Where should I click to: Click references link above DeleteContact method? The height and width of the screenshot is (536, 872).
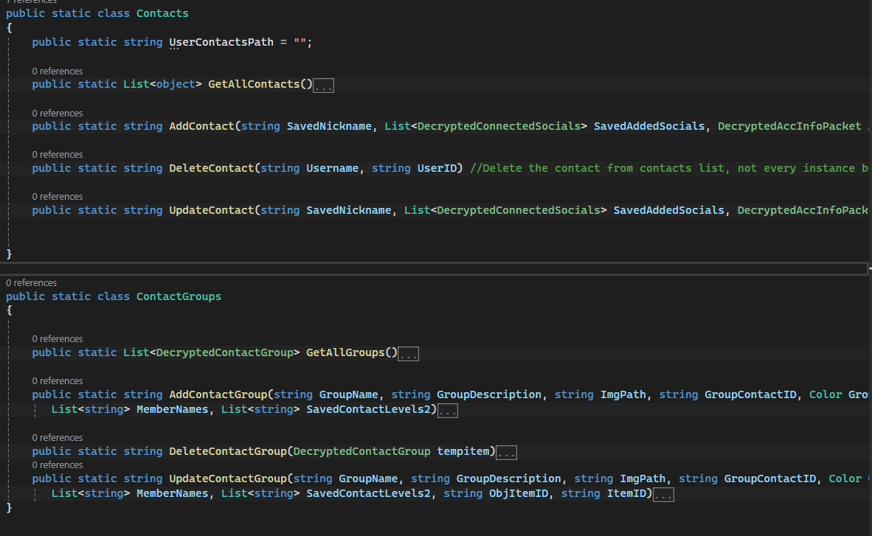click(x=58, y=155)
